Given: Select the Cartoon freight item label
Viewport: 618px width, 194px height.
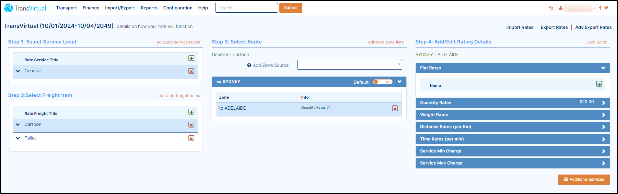Looking at the screenshot, I should tap(33, 124).
